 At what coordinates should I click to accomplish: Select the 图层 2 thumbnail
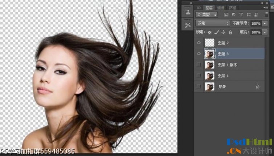[209, 43]
